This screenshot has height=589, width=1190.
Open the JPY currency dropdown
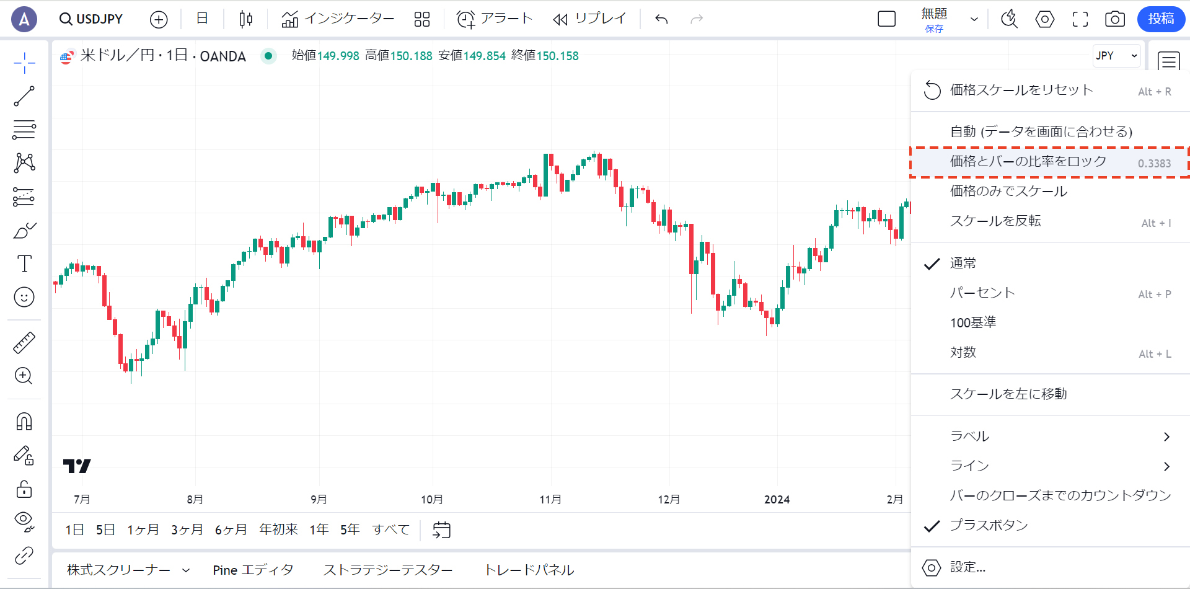(1116, 56)
